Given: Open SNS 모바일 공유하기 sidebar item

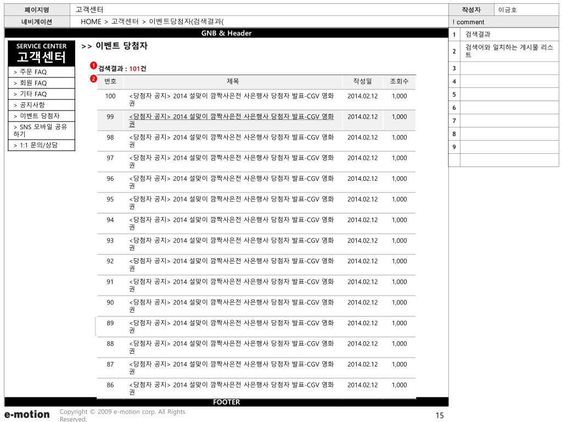Looking at the screenshot, I should pyautogui.click(x=41, y=130).
